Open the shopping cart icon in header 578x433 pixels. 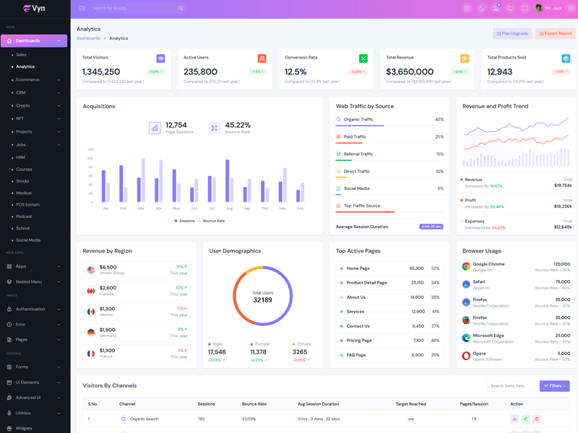[496, 9]
